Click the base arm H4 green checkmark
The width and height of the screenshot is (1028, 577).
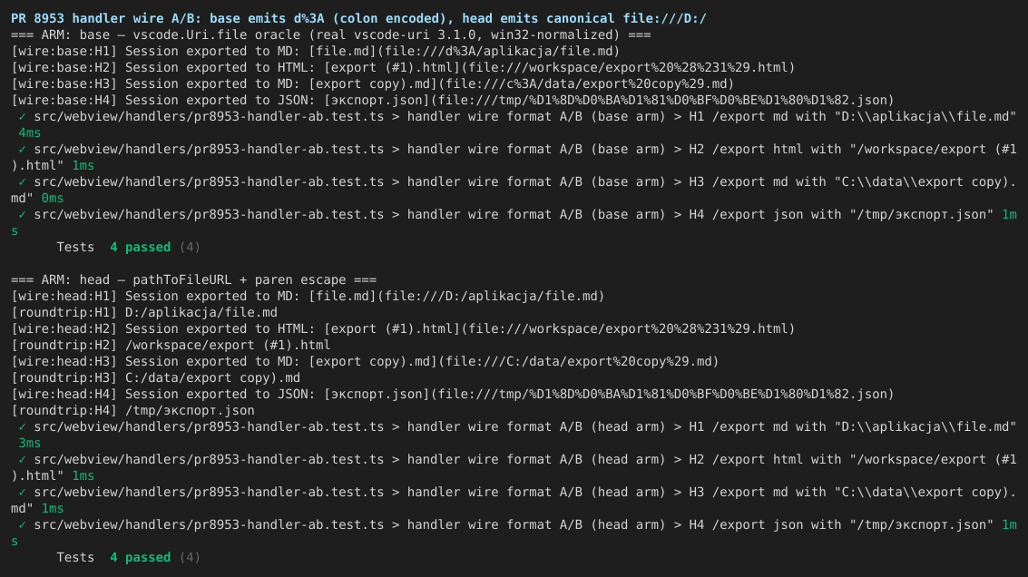click(23, 215)
